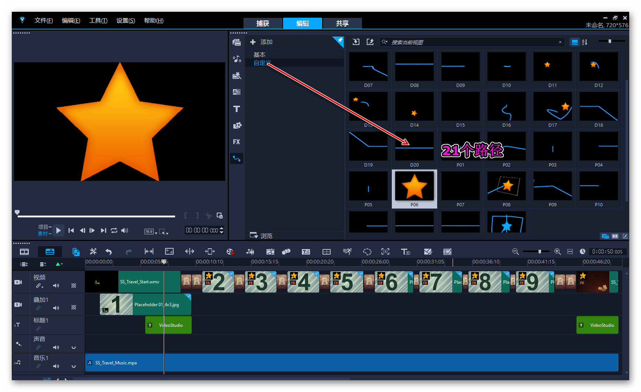Open the resize/crop mode dropdown in preview
Screen dimensions: 641x392
(164, 232)
